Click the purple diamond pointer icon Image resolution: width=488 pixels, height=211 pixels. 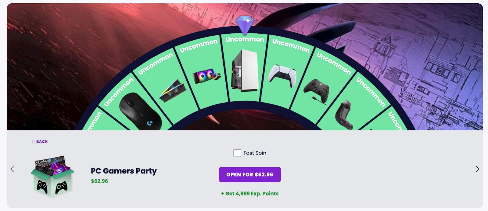click(245, 24)
